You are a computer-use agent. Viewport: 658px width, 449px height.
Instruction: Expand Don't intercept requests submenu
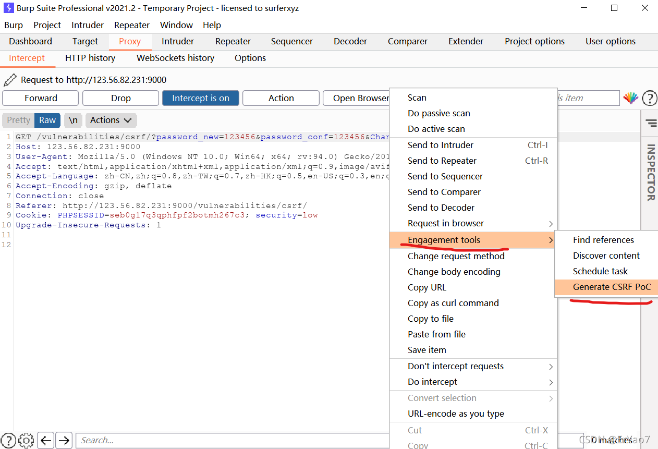473,366
